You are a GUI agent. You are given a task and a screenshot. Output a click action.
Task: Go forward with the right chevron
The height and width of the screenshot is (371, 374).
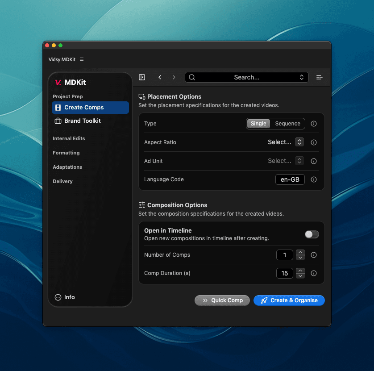pyautogui.click(x=174, y=77)
